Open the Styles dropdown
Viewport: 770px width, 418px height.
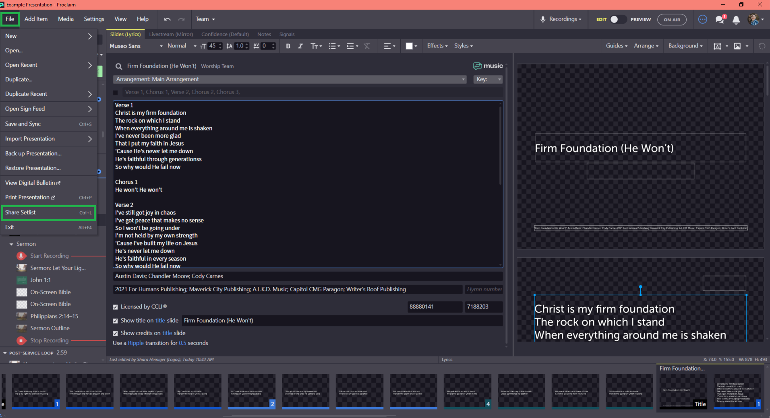(464, 46)
